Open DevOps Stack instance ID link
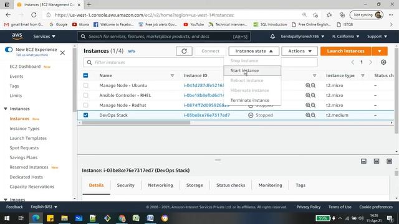The height and width of the screenshot is (224, 399). 206,115
